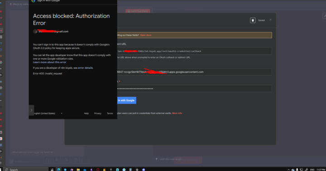Screen dimensions: 326x171
Task: Click the Windows taskbar Search box
Action: [x=26, y=169]
